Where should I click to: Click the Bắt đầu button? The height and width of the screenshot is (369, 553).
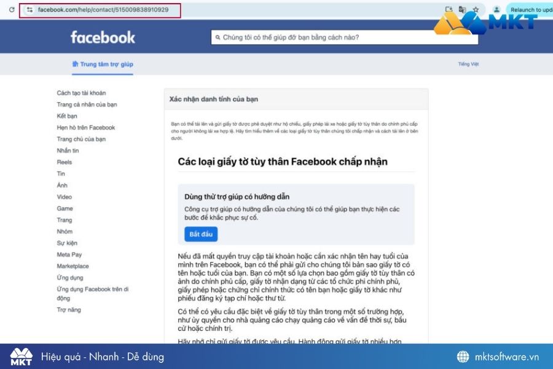(201, 234)
